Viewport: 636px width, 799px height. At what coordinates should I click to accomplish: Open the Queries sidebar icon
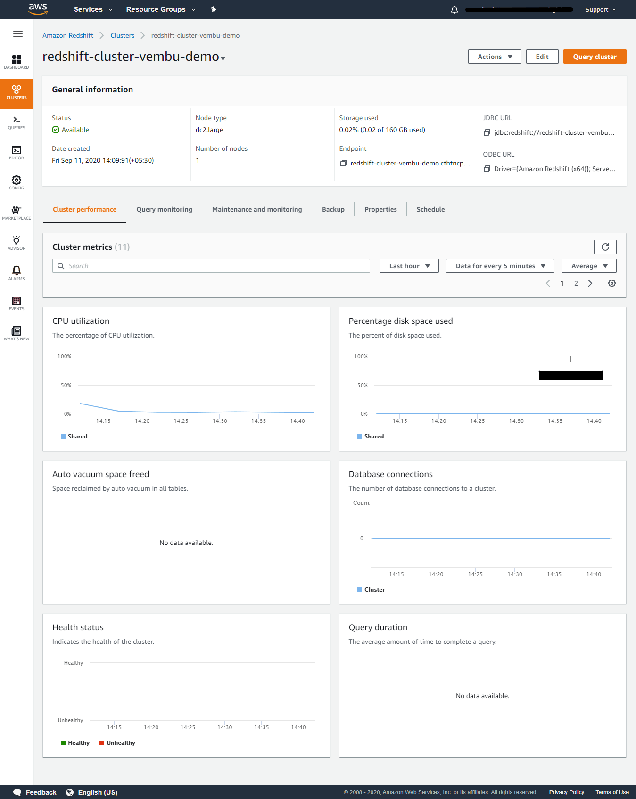17,123
